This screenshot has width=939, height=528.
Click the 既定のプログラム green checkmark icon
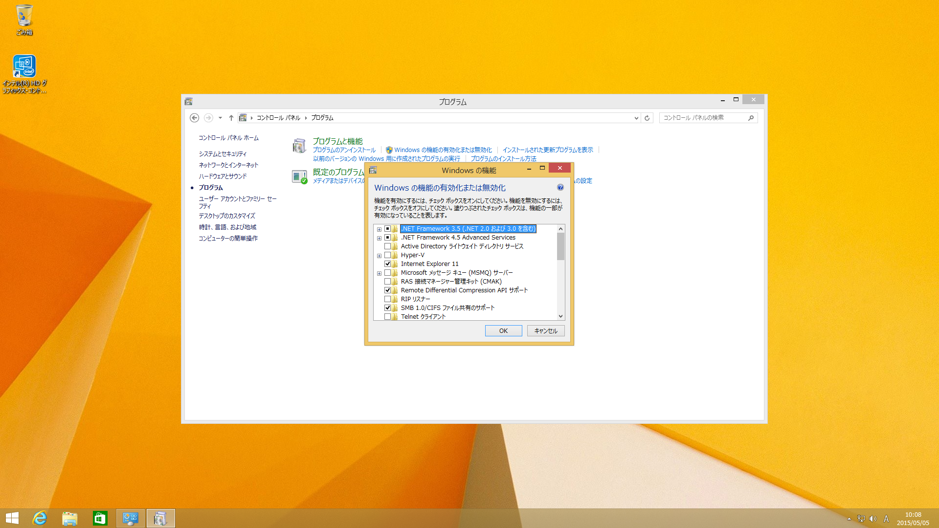(300, 176)
